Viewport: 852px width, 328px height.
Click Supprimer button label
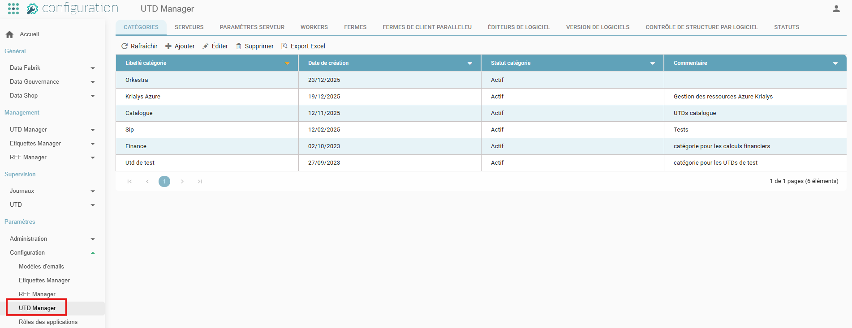[x=259, y=46]
